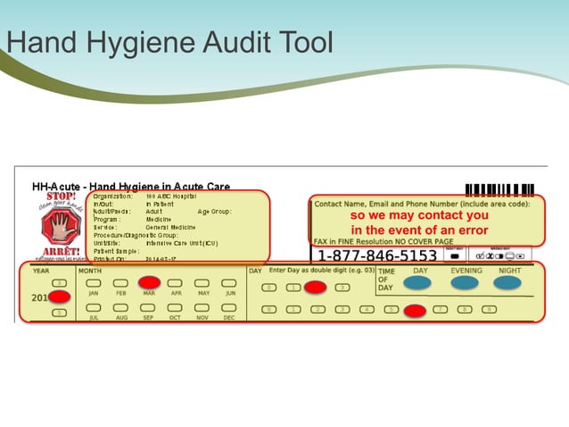Click the fax number 1-877-846-5153
Image resolution: width=569 pixels, height=427 pixels.
click(377, 255)
